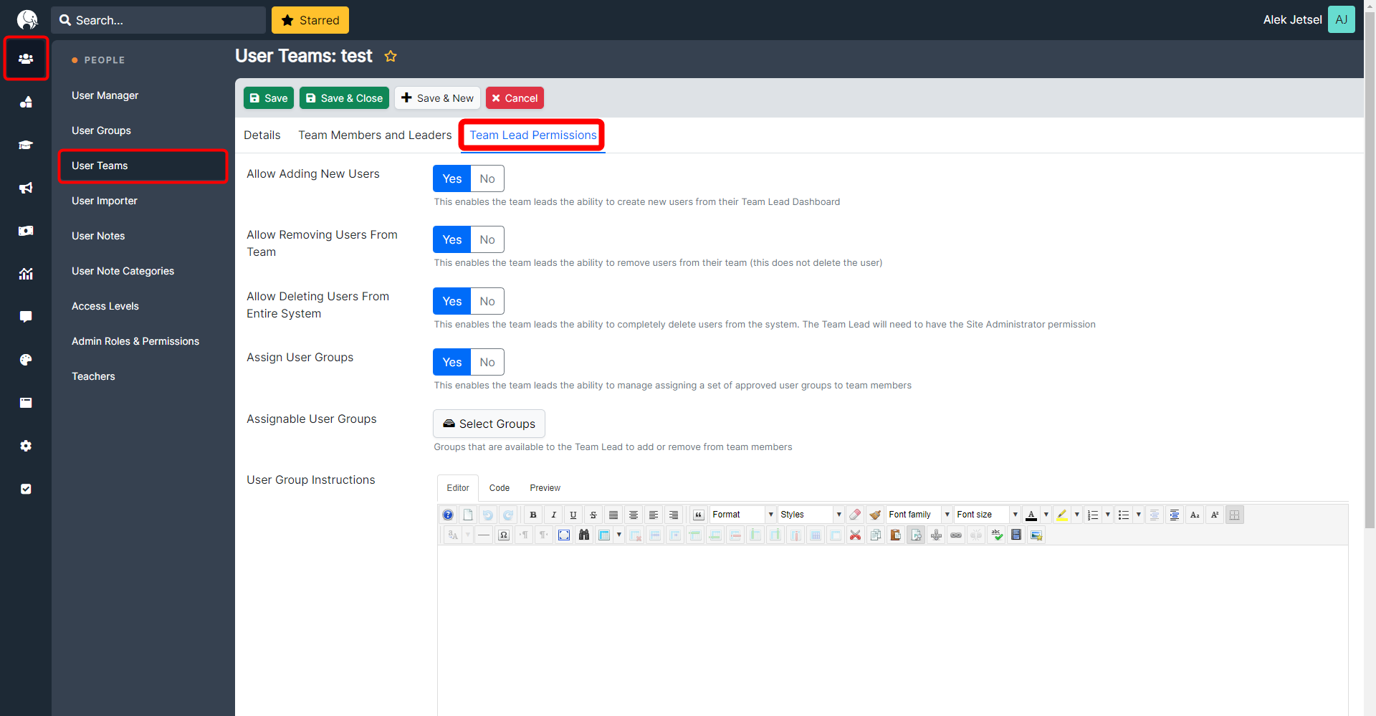The width and height of the screenshot is (1376, 716).
Task: Open the megaphone sidebar icon
Action: click(26, 188)
